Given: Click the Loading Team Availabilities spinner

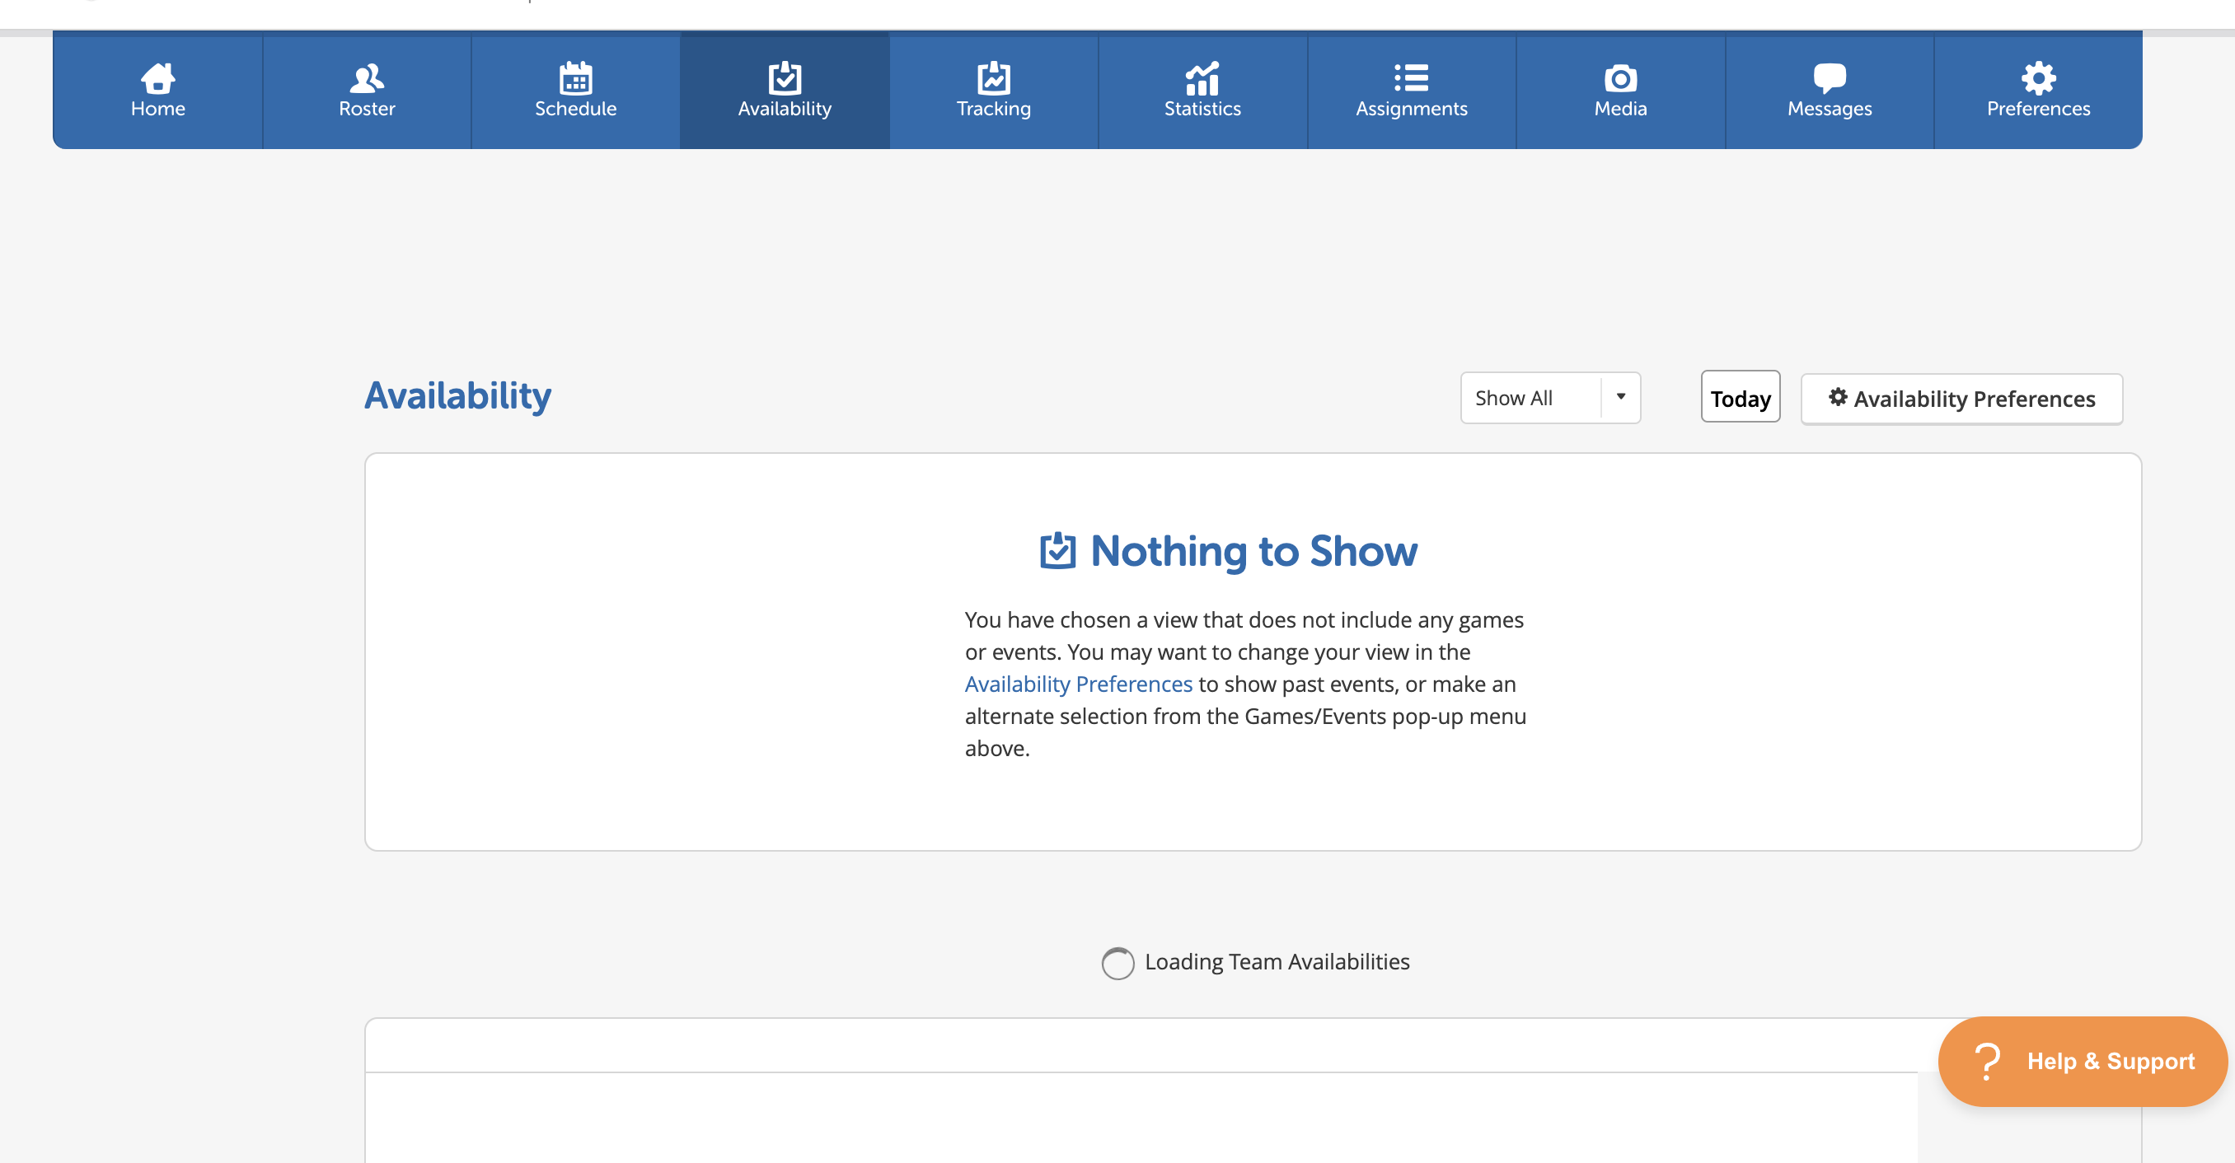Looking at the screenshot, I should (x=1117, y=963).
